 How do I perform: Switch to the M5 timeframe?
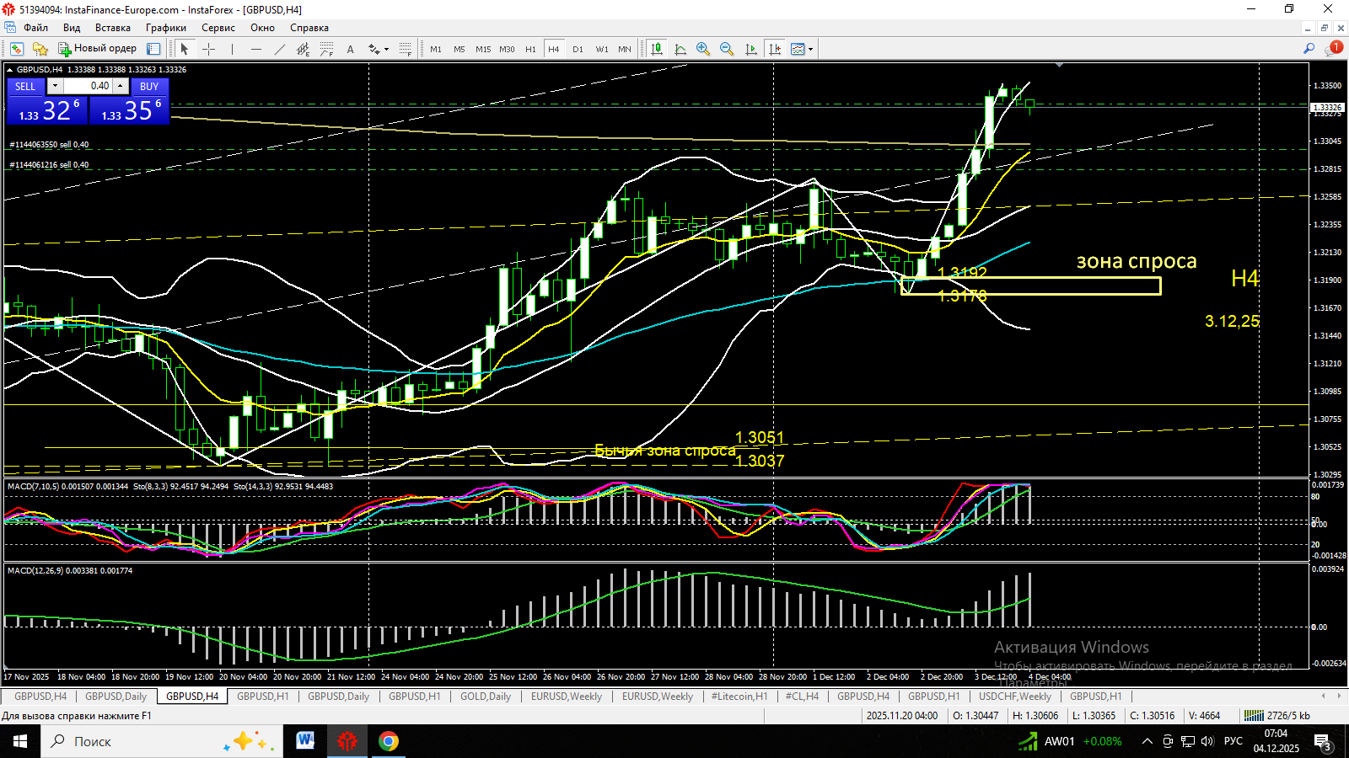(x=460, y=49)
